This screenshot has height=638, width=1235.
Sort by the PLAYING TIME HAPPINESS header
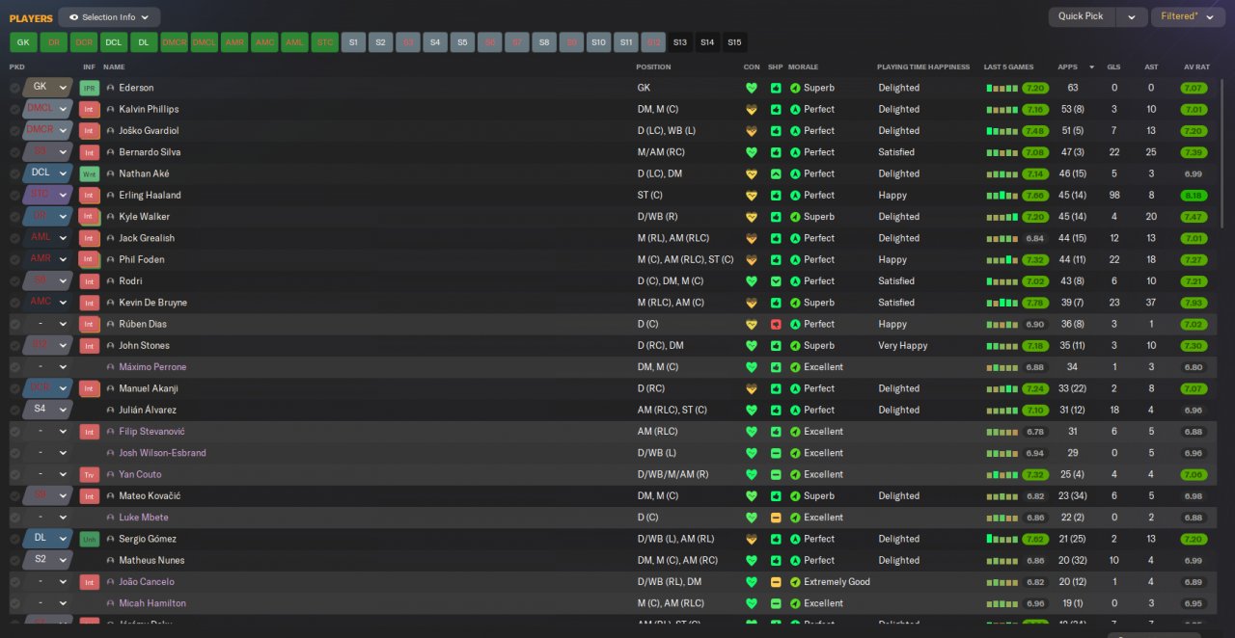[923, 67]
